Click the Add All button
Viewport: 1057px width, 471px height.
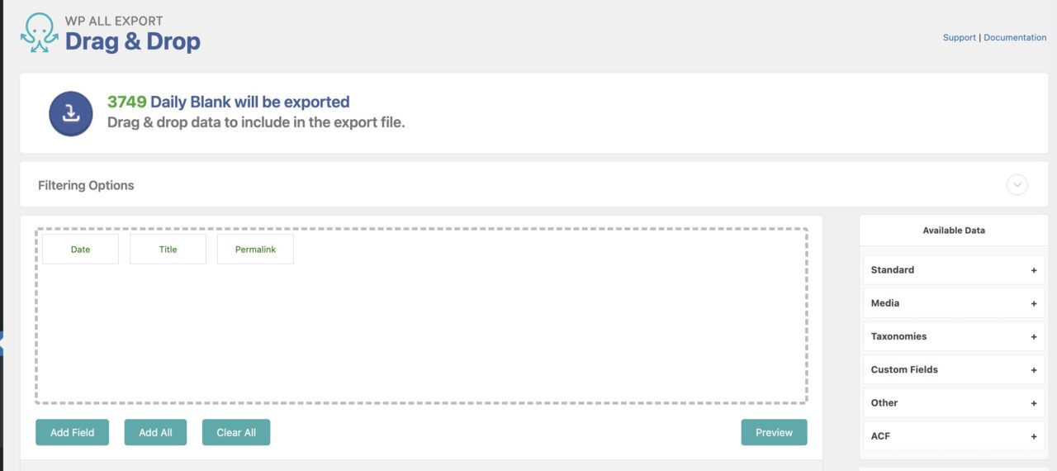[155, 432]
